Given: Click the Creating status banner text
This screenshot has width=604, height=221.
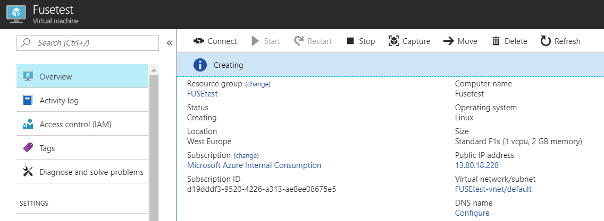Looking at the screenshot, I should [x=229, y=65].
